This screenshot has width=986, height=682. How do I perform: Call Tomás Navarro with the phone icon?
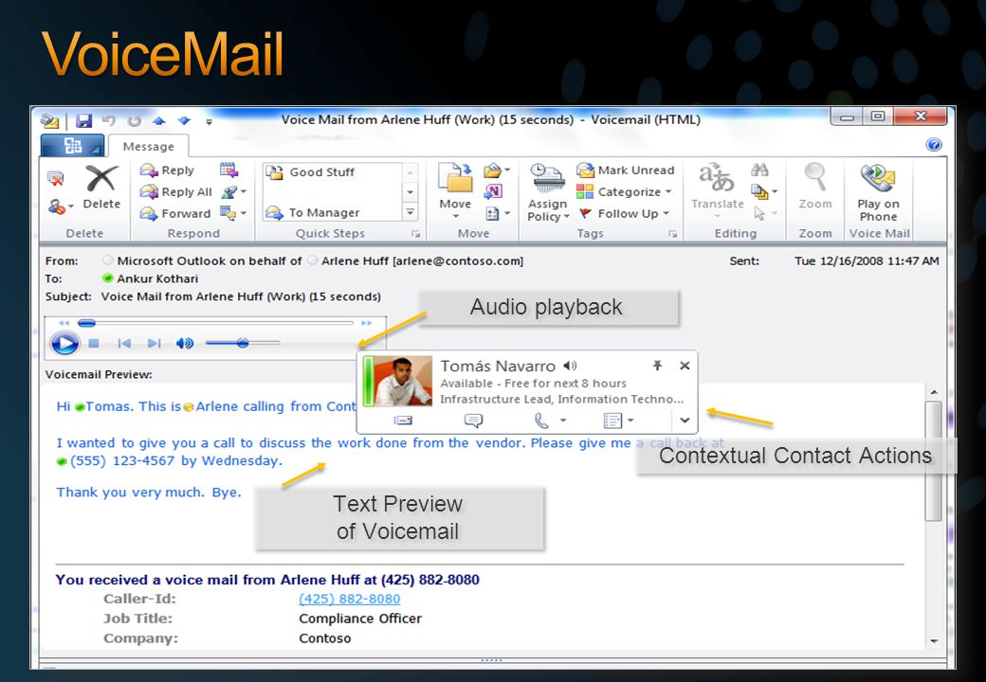[540, 421]
